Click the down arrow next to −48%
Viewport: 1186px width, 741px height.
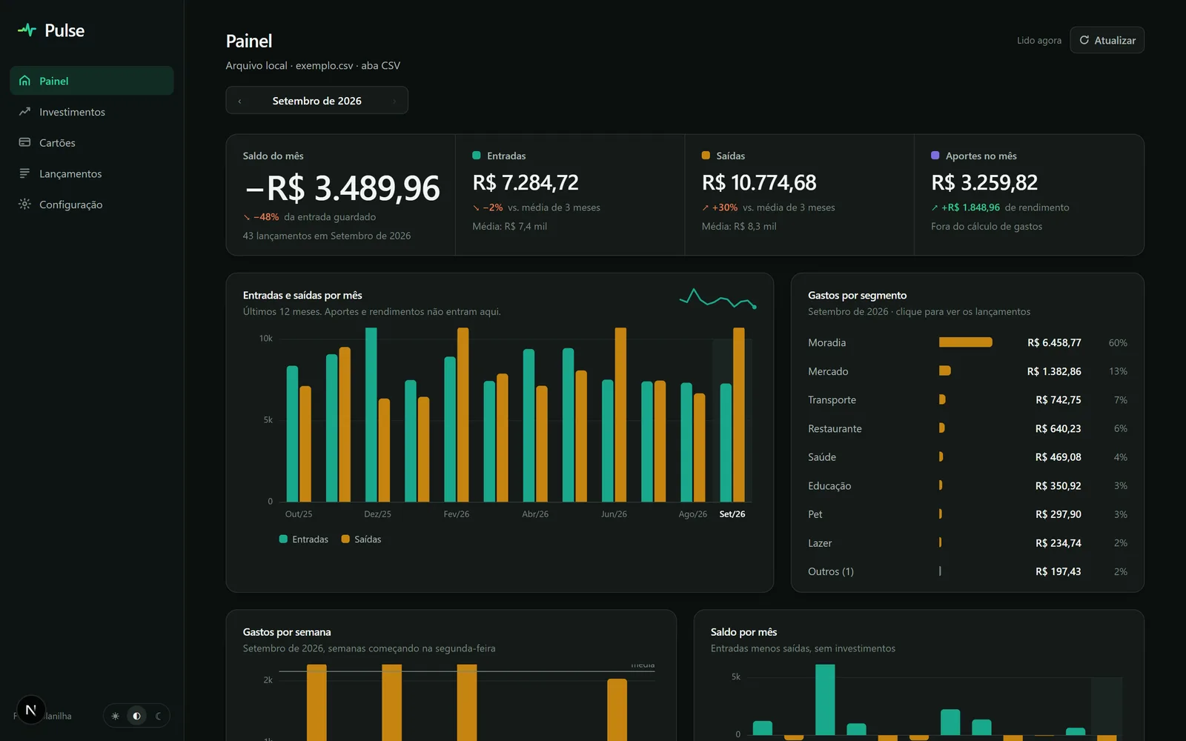click(x=247, y=218)
